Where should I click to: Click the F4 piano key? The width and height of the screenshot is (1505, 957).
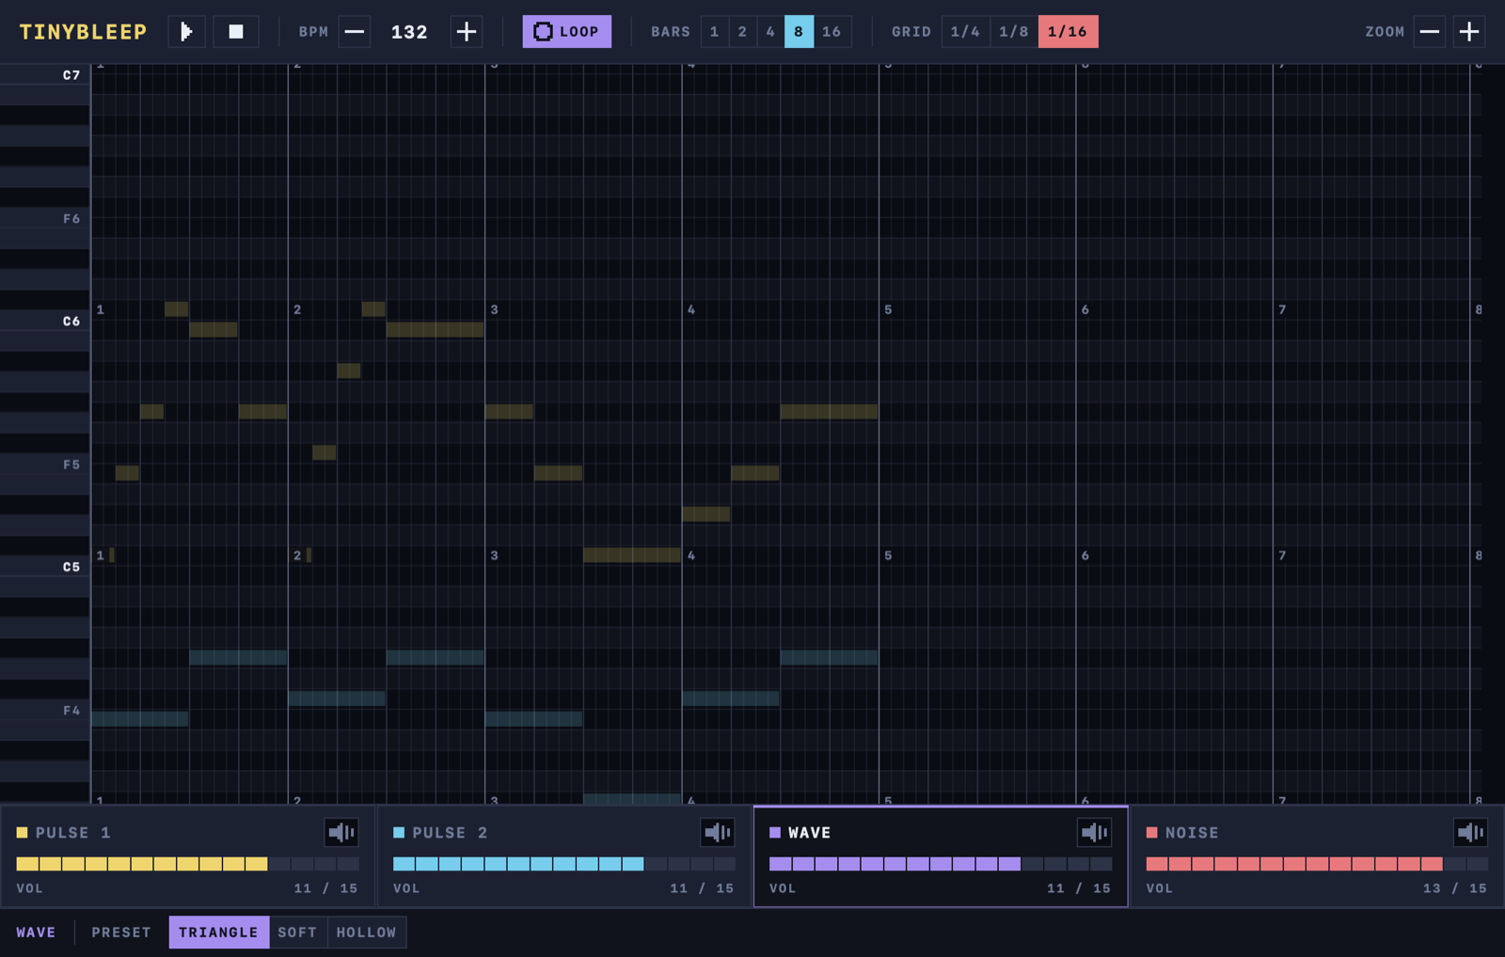(45, 711)
